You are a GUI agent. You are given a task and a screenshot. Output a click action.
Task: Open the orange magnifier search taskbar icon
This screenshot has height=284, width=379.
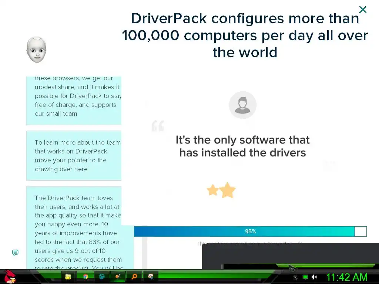[x=134, y=277]
